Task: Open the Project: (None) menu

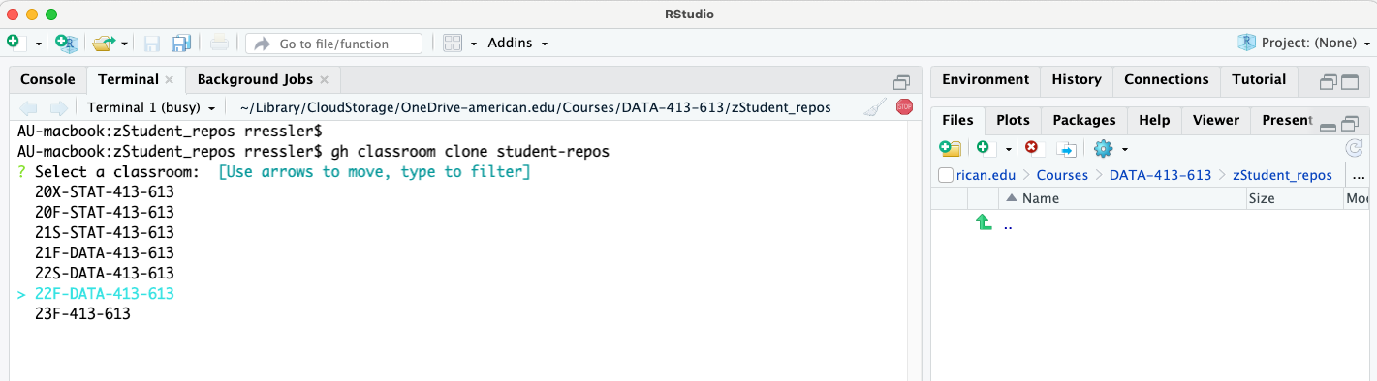Action: (1304, 43)
